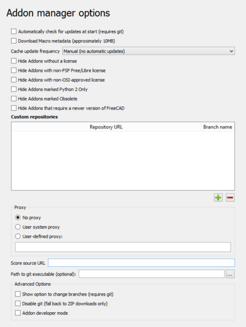Toggle Hide Addons with non-OSI-approved license
The width and height of the screenshot is (246, 327).
[x=14, y=80]
